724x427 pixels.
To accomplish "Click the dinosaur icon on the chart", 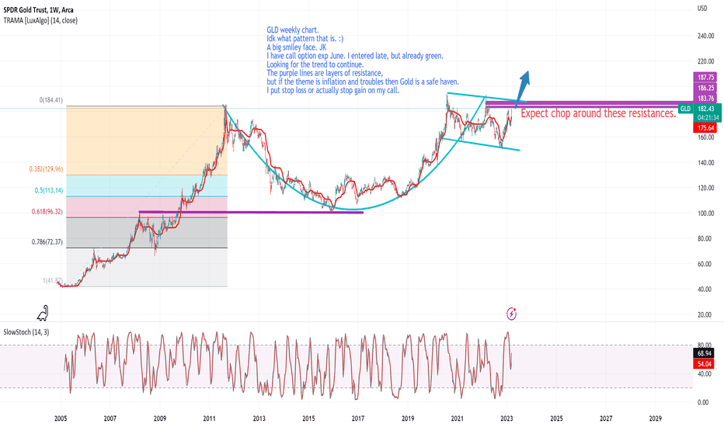I will click(x=43, y=313).
